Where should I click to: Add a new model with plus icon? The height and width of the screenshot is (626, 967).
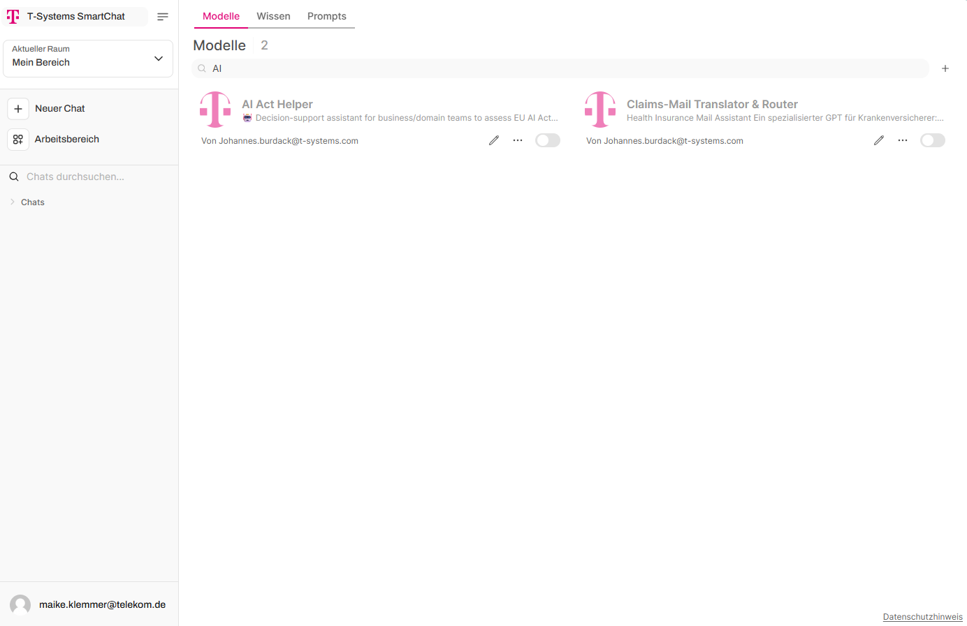click(945, 68)
